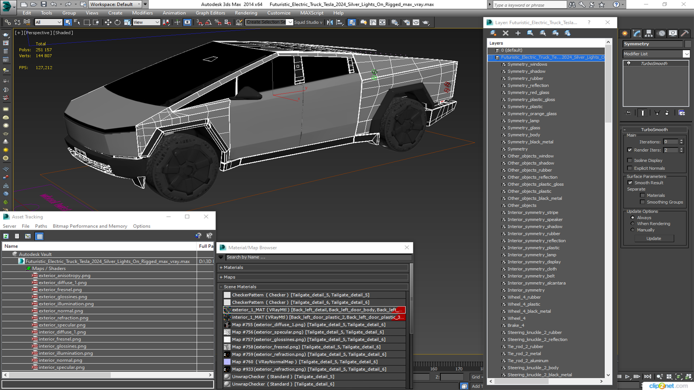Toggle the Smooth Result checkbox
Screen dimensions: 694x390
630,183
